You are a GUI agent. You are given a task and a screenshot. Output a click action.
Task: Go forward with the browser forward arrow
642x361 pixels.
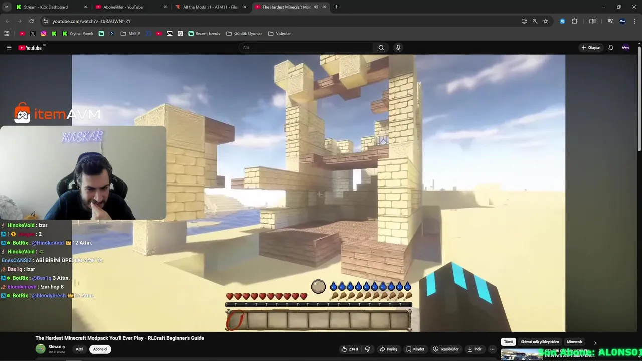(19, 21)
